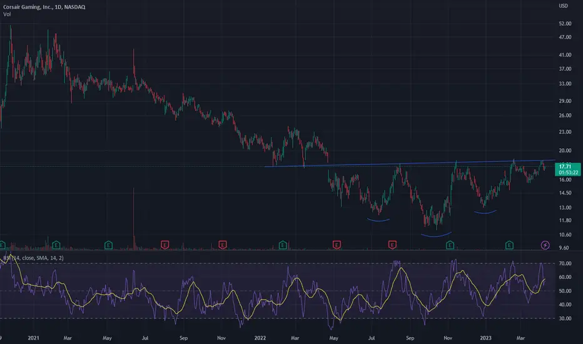Click the RSI 60.00 scale label
The height and width of the screenshot is (344, 583).
565,277
